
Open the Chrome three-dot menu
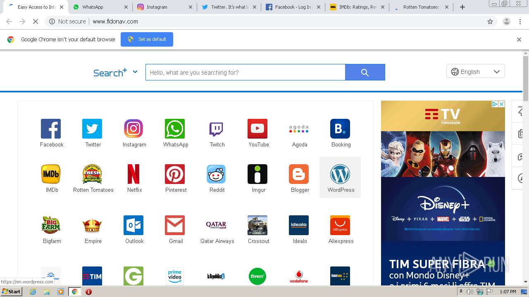520,21
